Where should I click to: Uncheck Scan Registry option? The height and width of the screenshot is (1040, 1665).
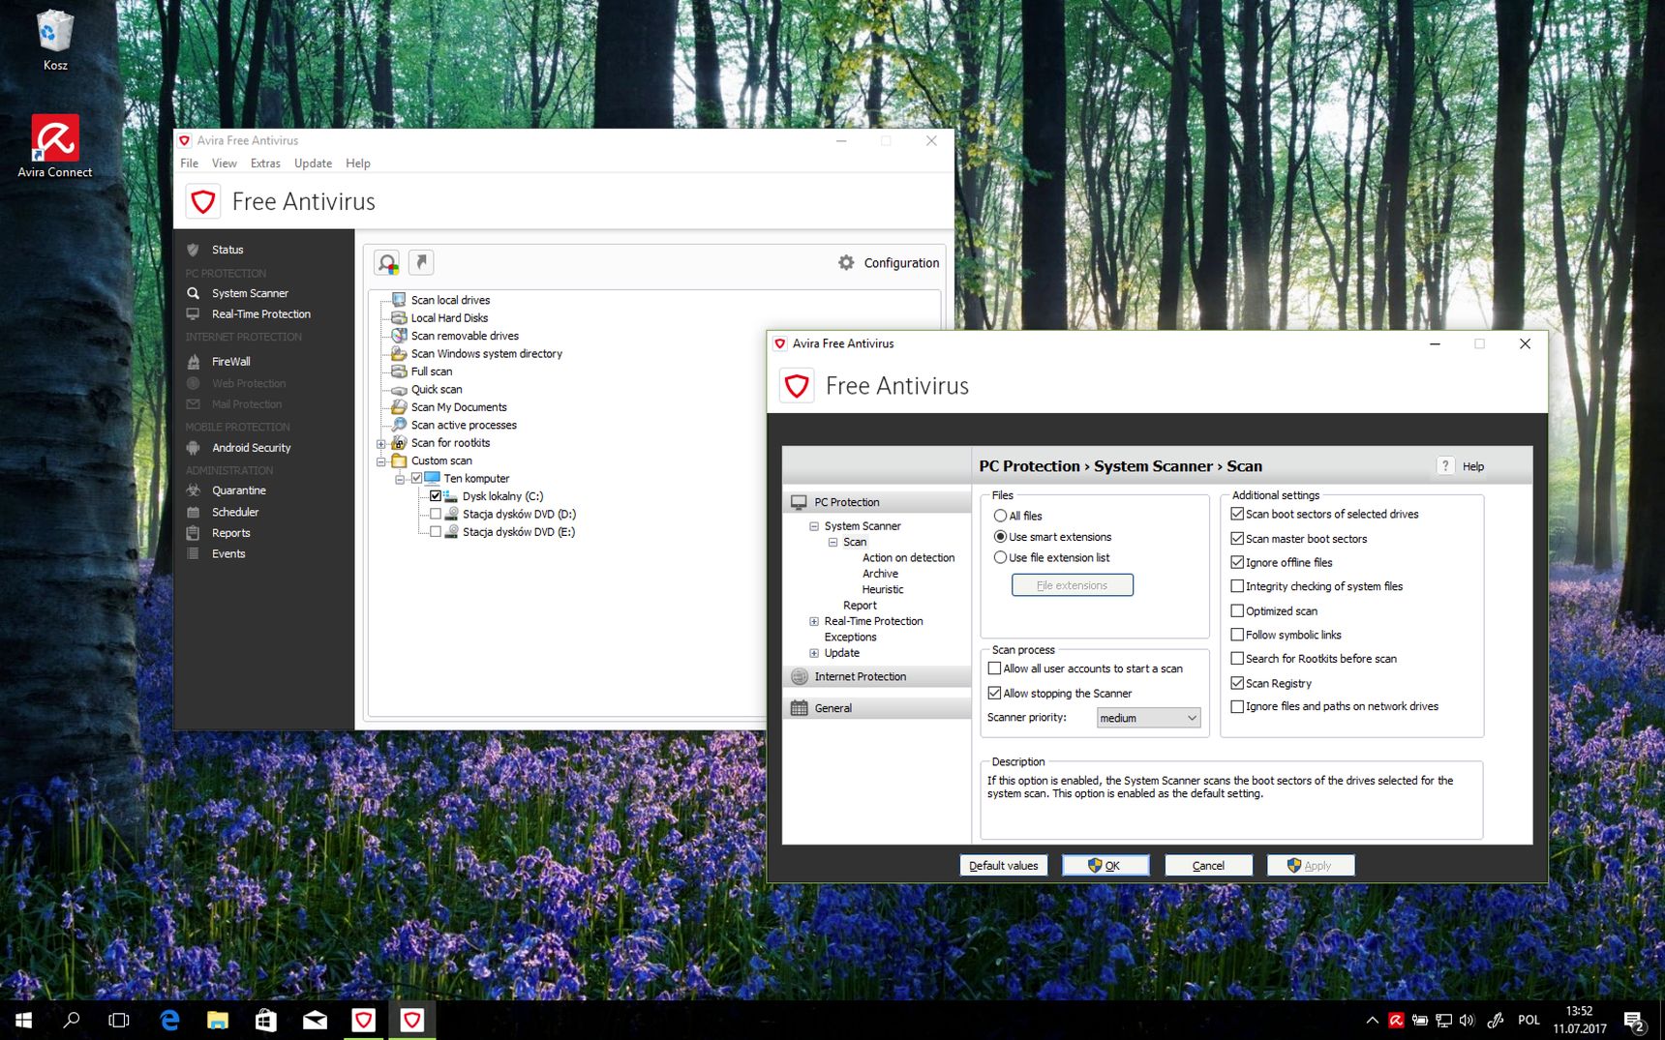click(1237, 683)
